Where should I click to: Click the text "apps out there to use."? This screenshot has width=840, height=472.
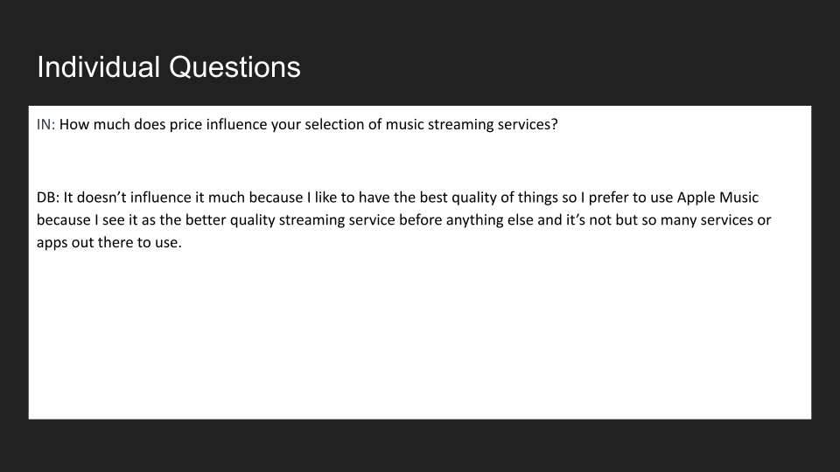click(x=108, y=242)
